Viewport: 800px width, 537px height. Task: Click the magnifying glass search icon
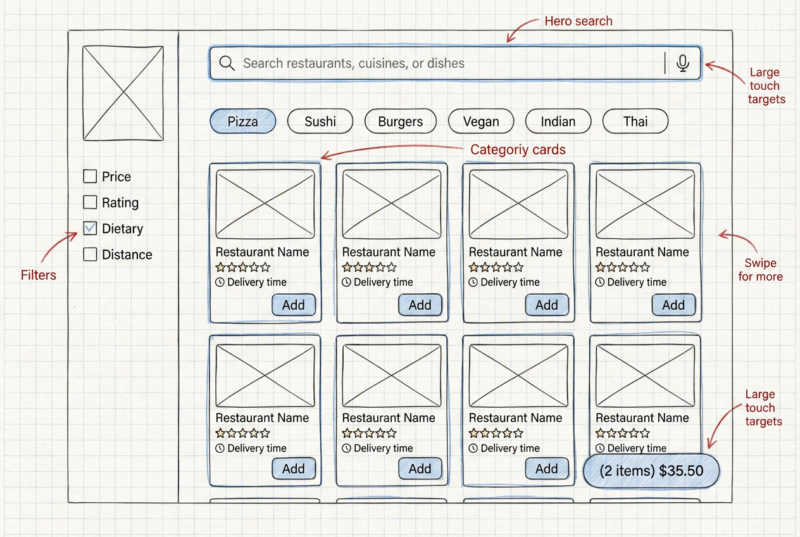pos(227,63)
